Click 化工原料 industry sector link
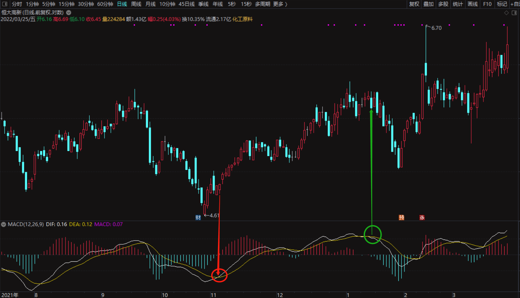 point(243,19)
